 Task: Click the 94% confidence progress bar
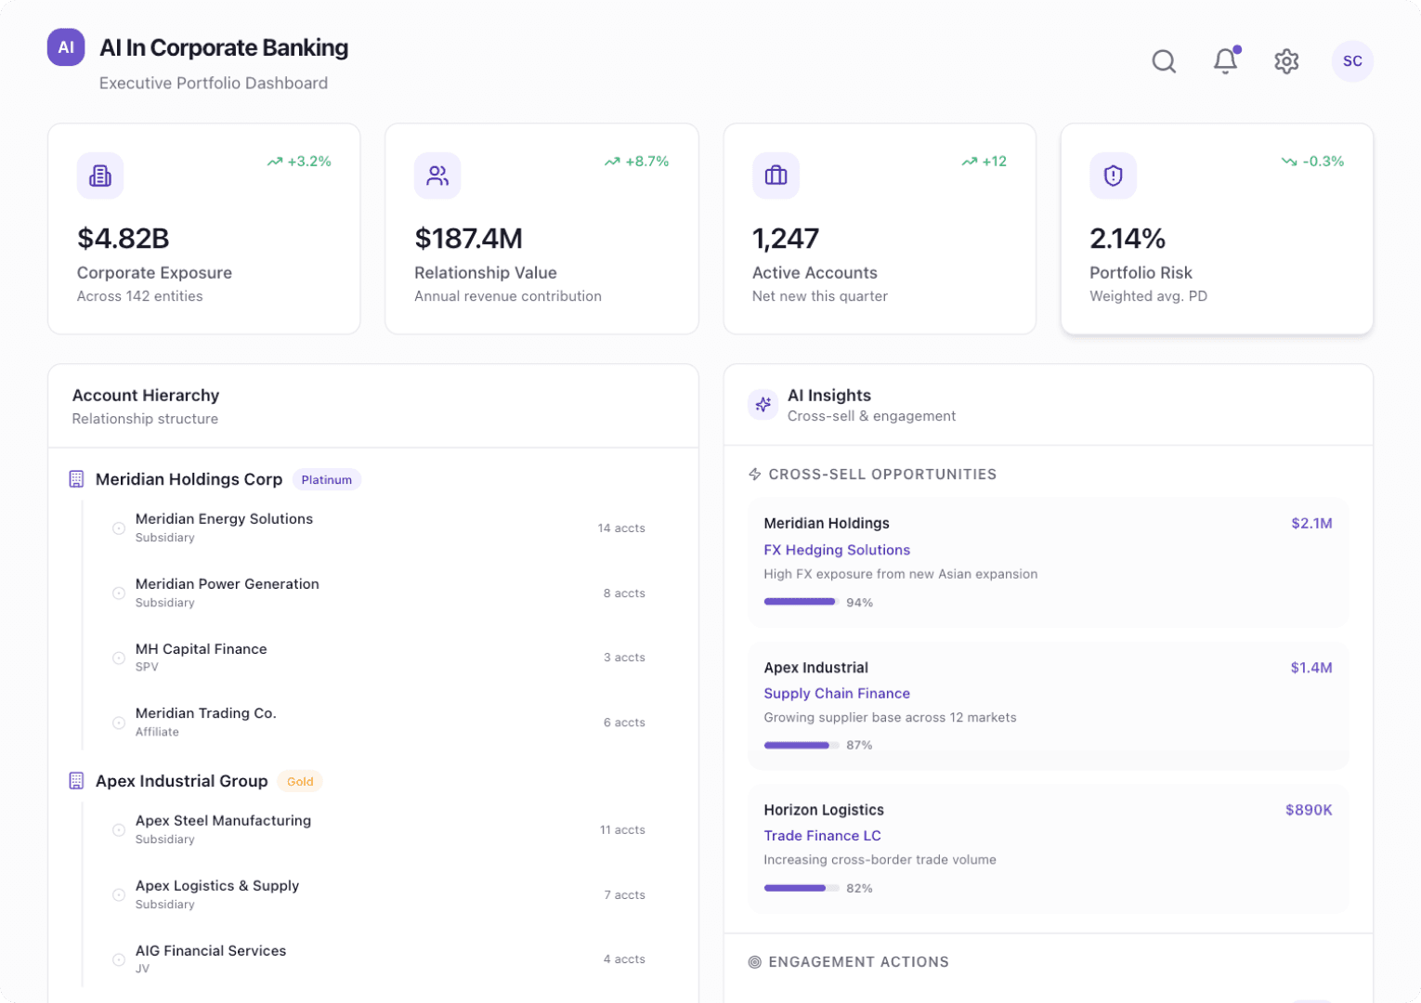800,602
